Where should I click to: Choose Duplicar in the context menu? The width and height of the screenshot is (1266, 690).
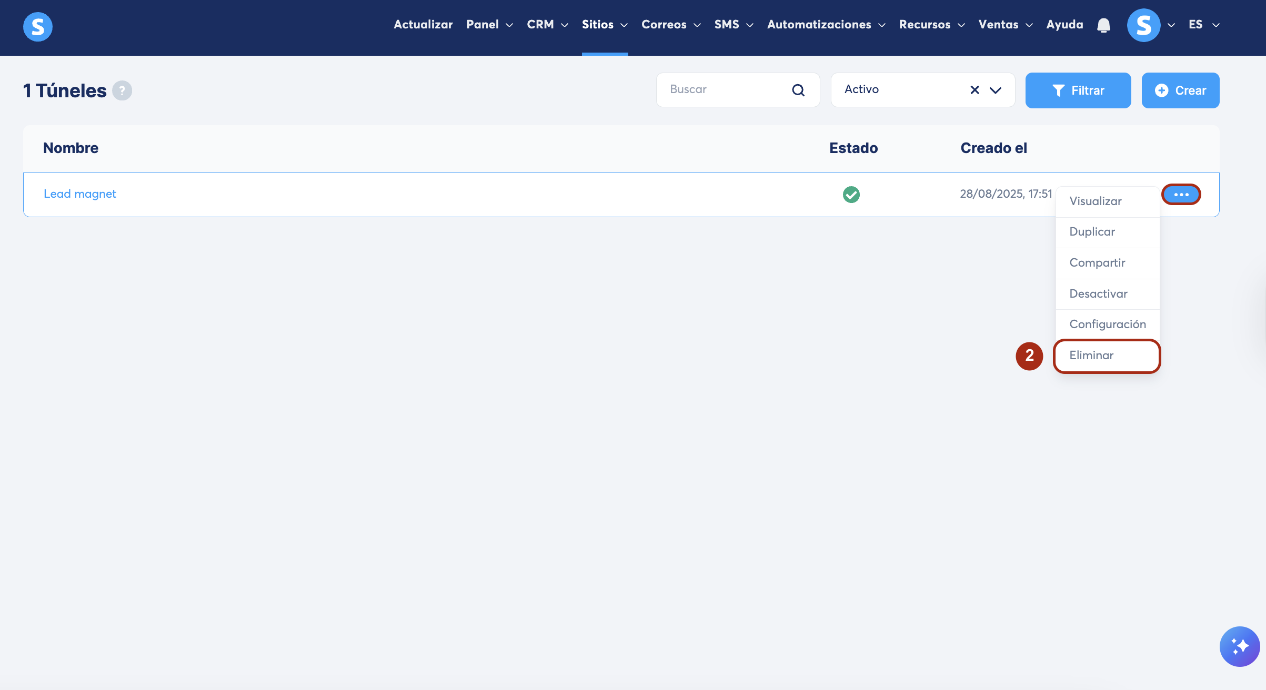click(x=1092, y=232)
